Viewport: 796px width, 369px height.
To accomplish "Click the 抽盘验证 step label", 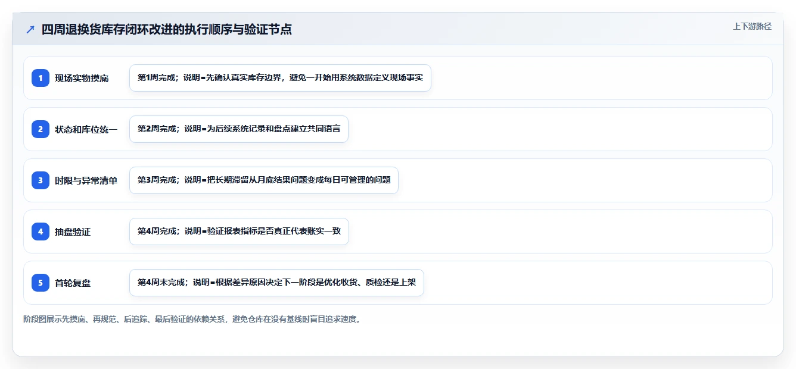I will pos(73,232).
